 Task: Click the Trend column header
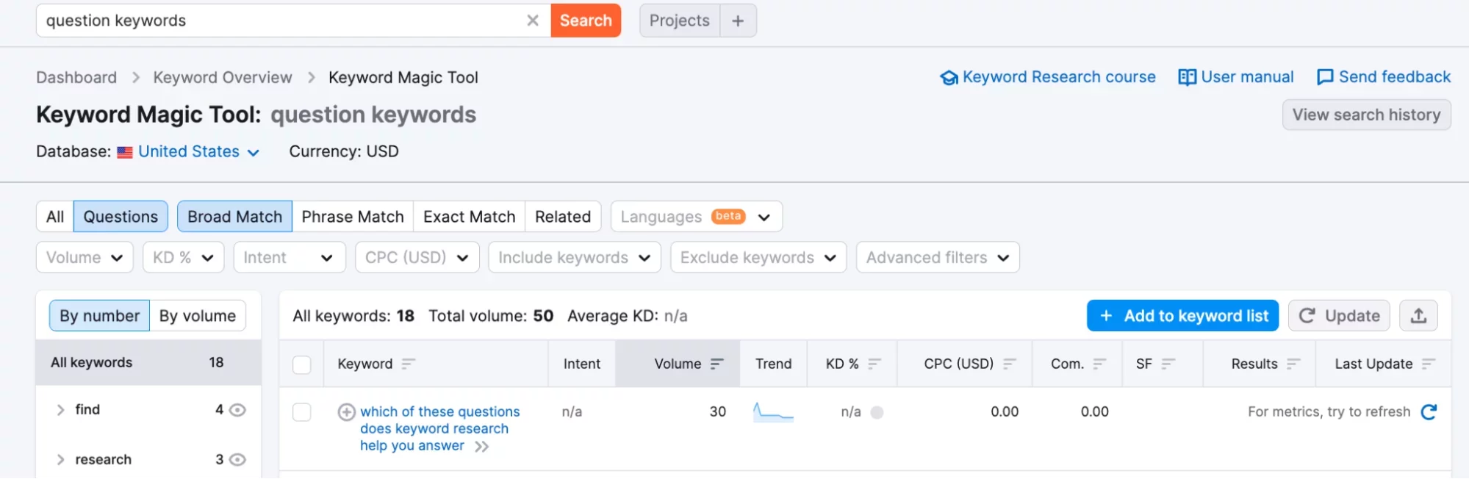773,364
